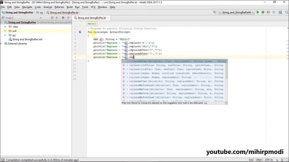Click src breadcrumb in navigation bar
289x162 pixels.
pos(40,13)
